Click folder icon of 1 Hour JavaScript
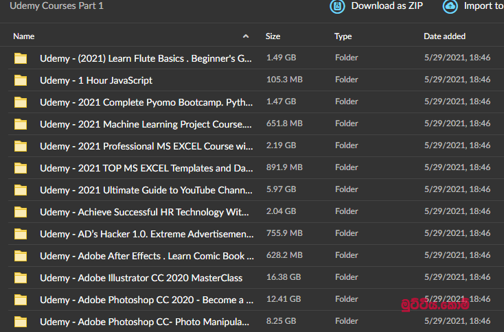504x332 pixels. click(21, 80)
